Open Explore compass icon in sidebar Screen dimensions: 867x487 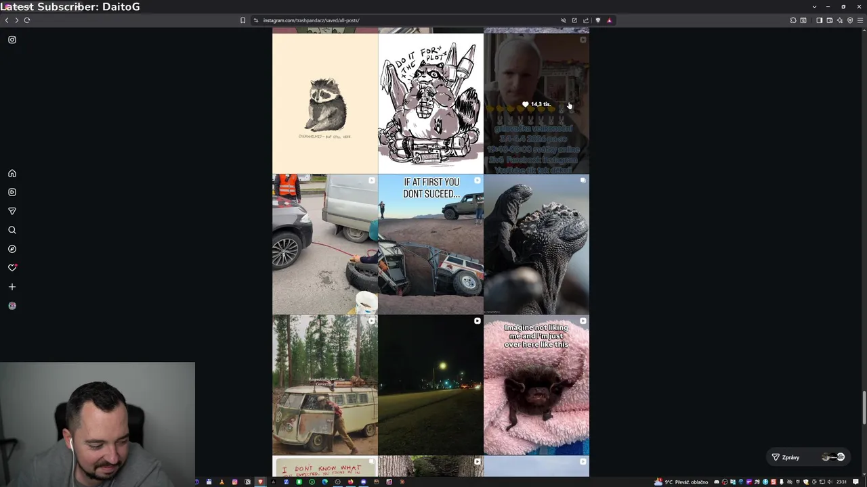click(x=12, y=249)
